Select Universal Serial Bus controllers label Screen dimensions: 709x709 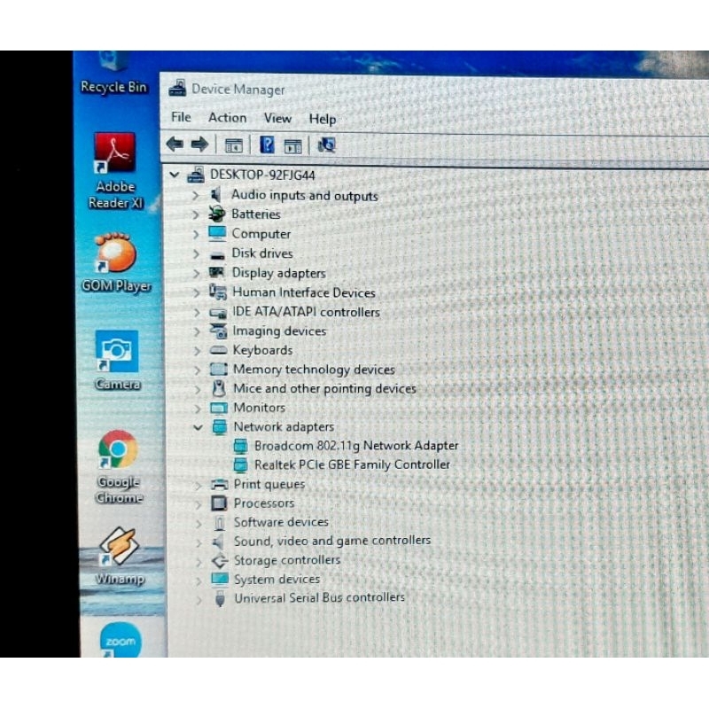(x=320, y=597)
